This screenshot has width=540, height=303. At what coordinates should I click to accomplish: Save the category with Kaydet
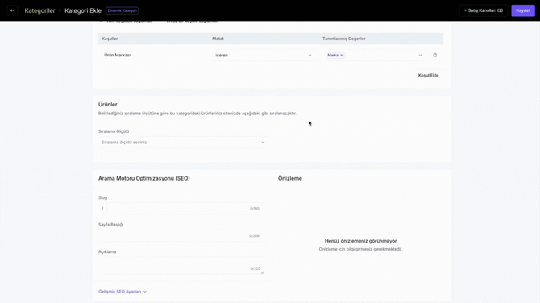tap(523, 10)
